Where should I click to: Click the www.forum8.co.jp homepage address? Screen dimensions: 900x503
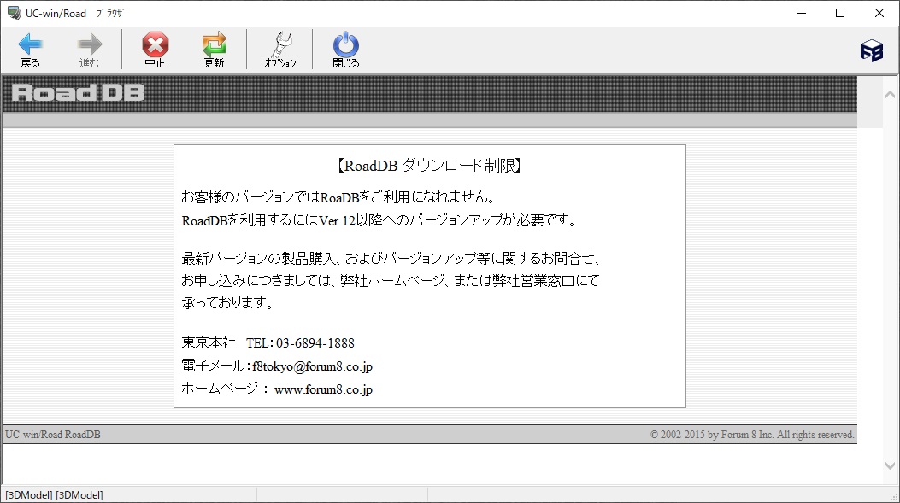[x=323, y=389]
